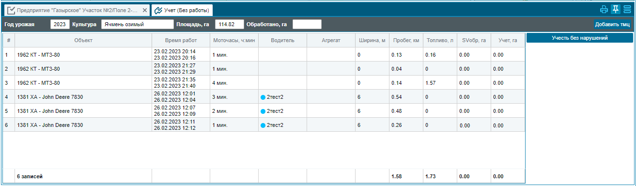Image resolution: width=636 pixels, height=186 pixels.
Task: Click the total fuel 1.73
Action: 431,176
